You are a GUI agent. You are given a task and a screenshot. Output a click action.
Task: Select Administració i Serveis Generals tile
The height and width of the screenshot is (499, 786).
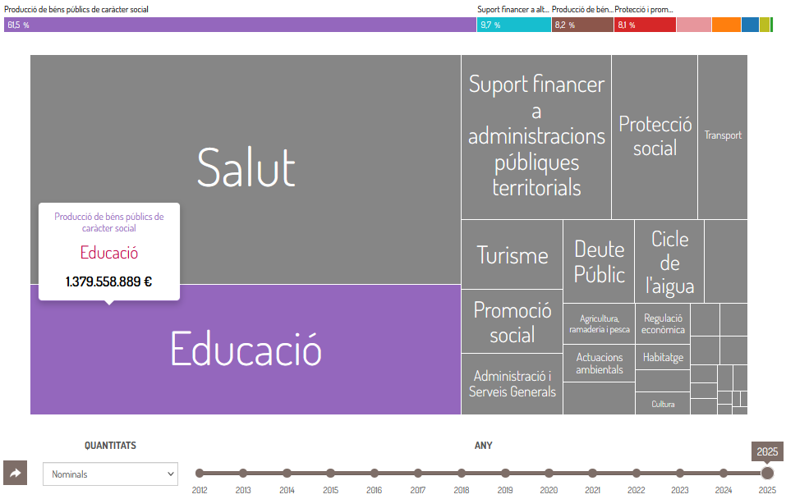(x=512, y=383)
